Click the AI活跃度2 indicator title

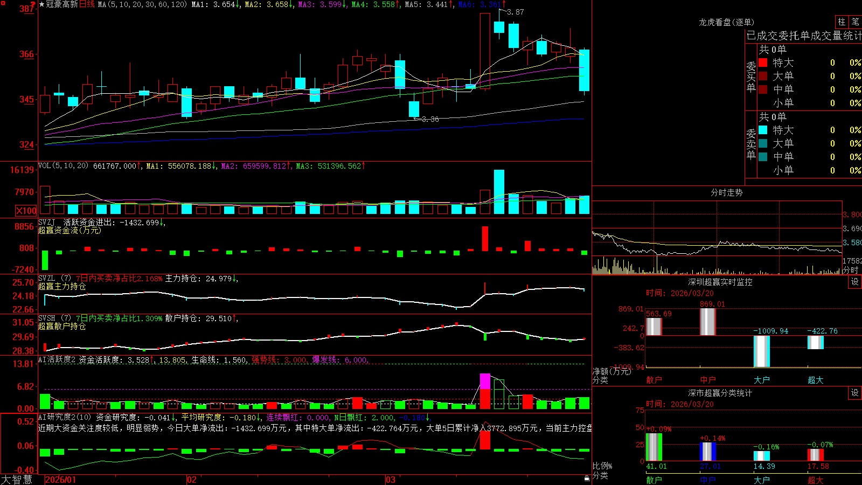click(57, 359)
